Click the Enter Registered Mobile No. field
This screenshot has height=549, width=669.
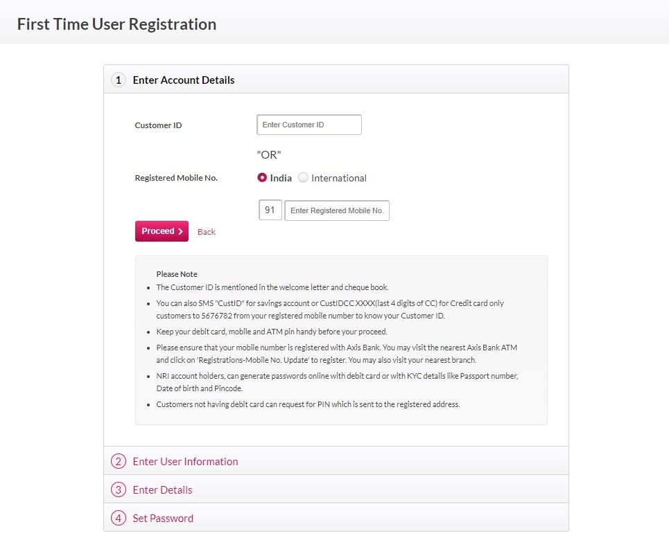tap(337, 210)
